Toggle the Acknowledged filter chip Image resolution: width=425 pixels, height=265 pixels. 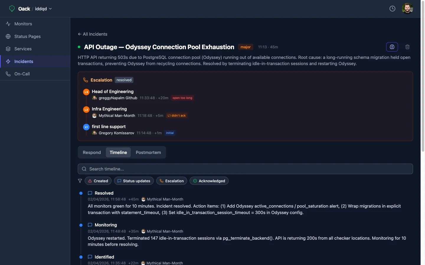[x=209, y=181]
